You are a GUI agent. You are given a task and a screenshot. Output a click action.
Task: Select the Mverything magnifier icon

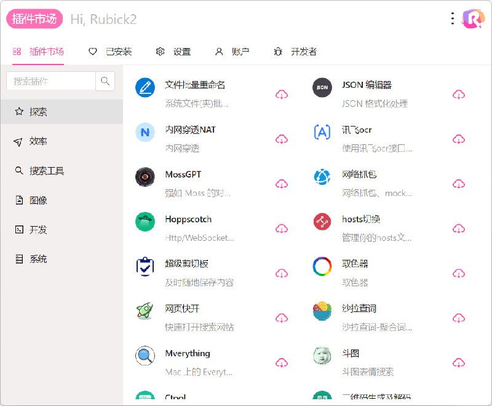[145, 356]
